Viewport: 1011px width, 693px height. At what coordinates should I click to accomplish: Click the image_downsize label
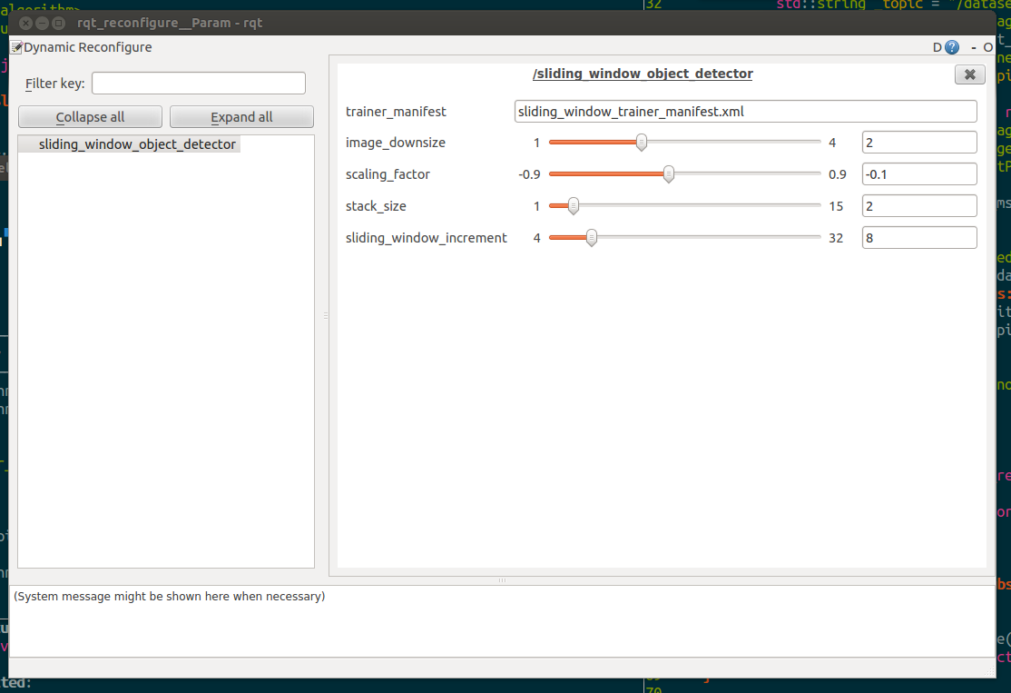(396, 143)
